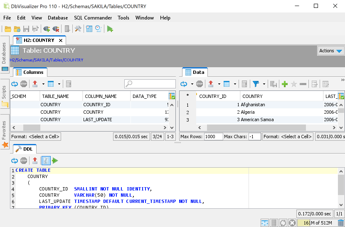
Task: Click the Columns grid horizontal scrollbar thumb
Action: click(32, 127)
